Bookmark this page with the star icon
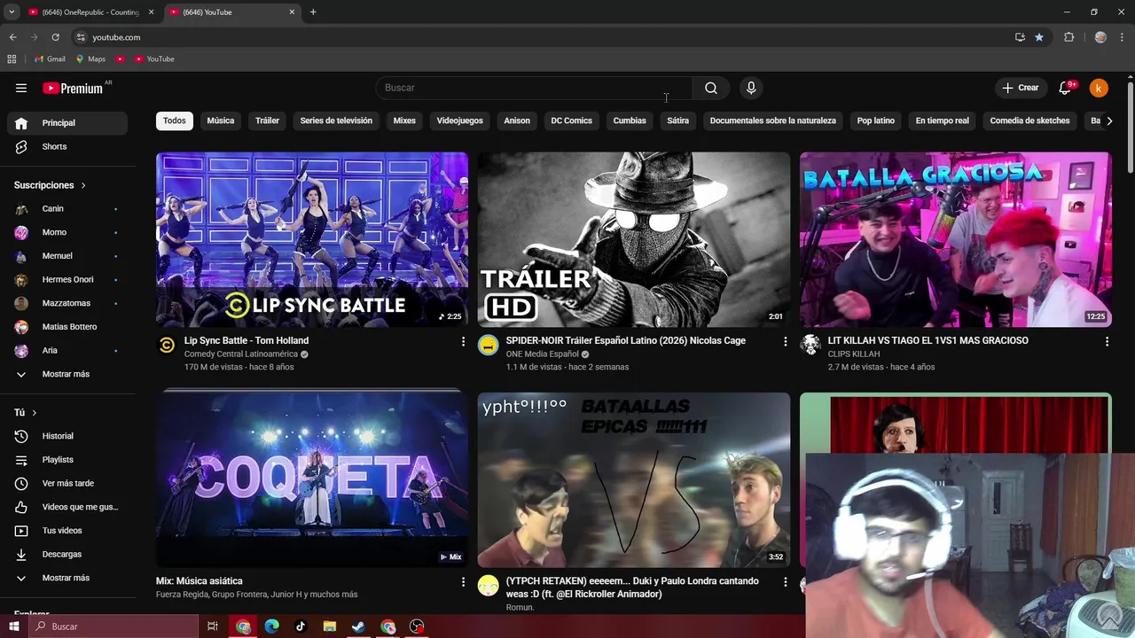 (x=1039, y=37)
